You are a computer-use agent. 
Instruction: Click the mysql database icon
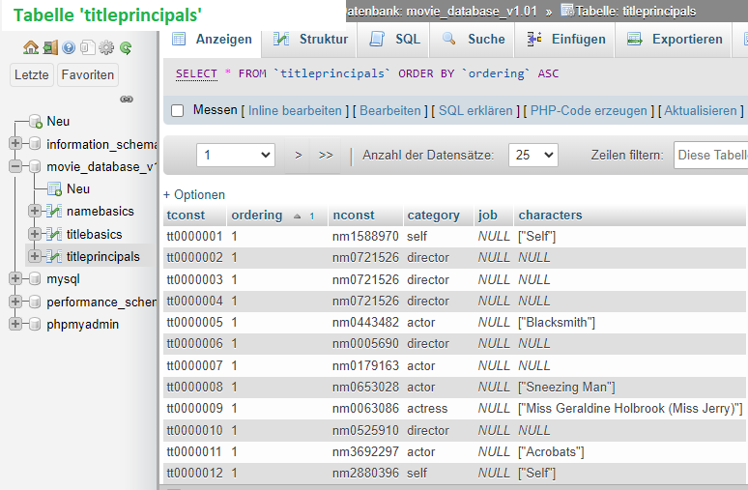coord(35,278)
